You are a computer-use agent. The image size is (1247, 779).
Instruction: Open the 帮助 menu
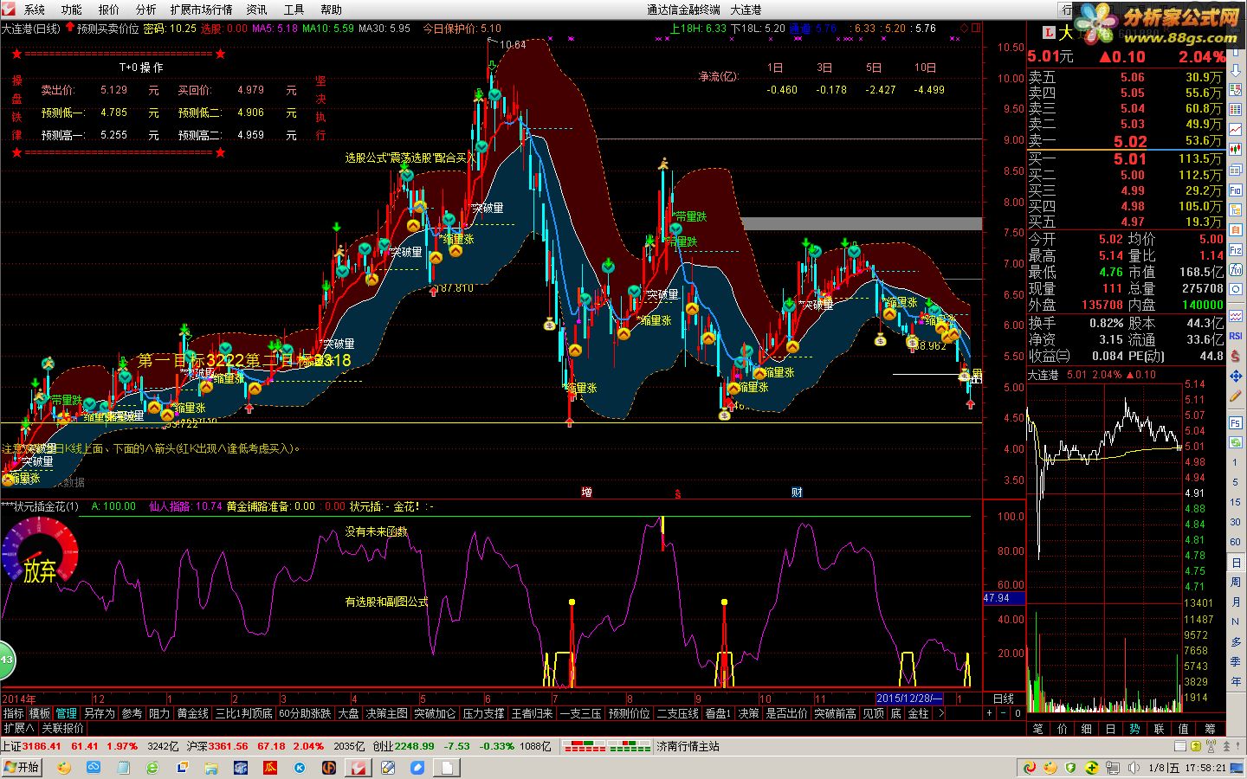(x=331, y=10)
